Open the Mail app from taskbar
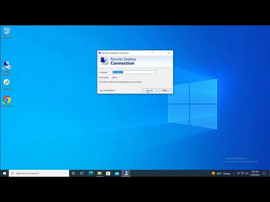Screen dimensions: 270x202 pos(117,173)
